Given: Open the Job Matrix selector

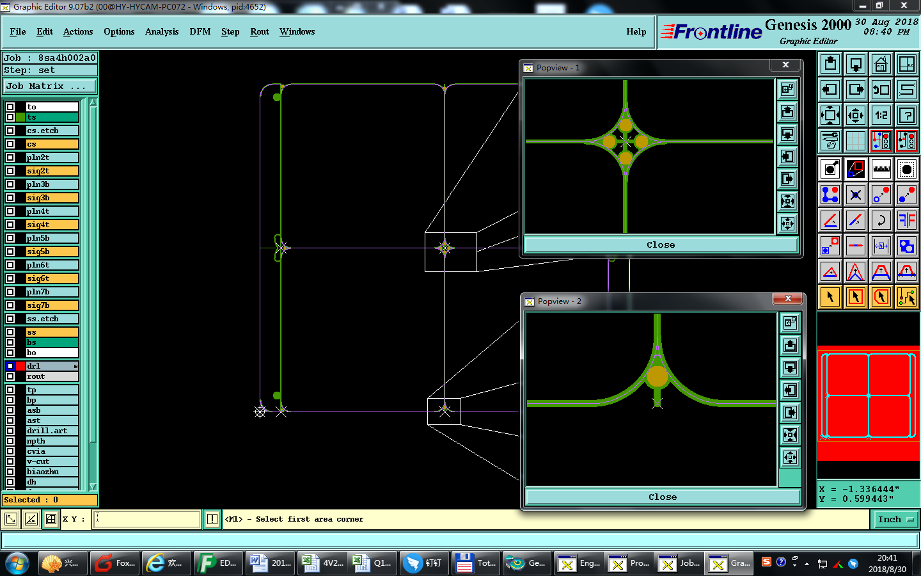Looking at the screenshot, I should click(50, 86).
